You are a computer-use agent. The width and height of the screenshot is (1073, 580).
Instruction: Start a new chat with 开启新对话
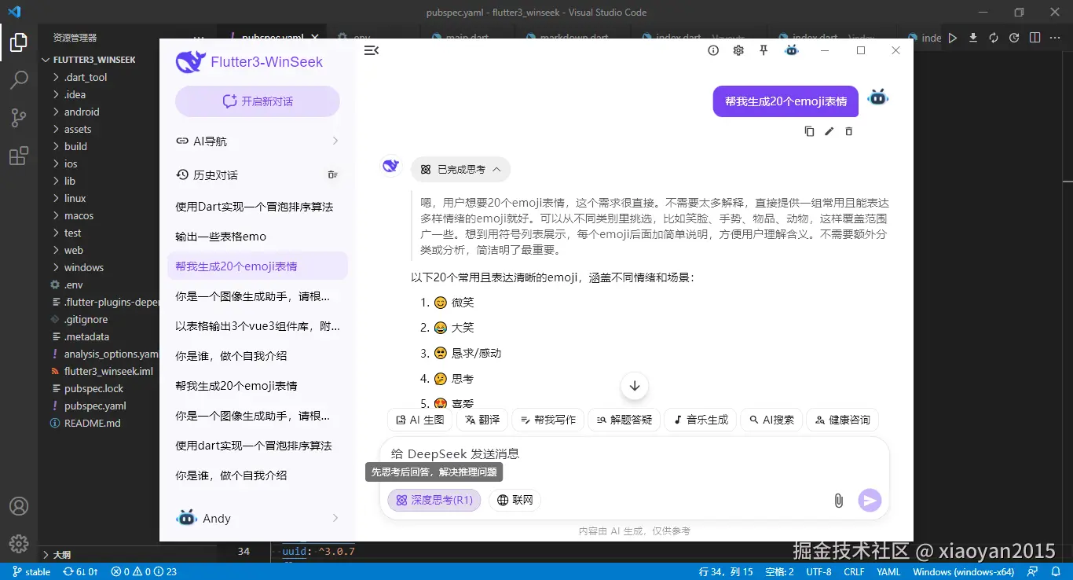click(257, 101)
